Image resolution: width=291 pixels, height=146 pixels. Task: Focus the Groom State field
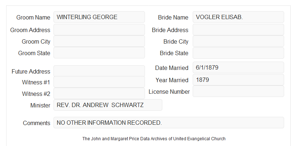pos(99,53)
